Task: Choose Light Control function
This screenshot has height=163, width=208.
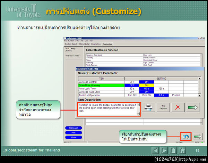Action: [172, 63]
